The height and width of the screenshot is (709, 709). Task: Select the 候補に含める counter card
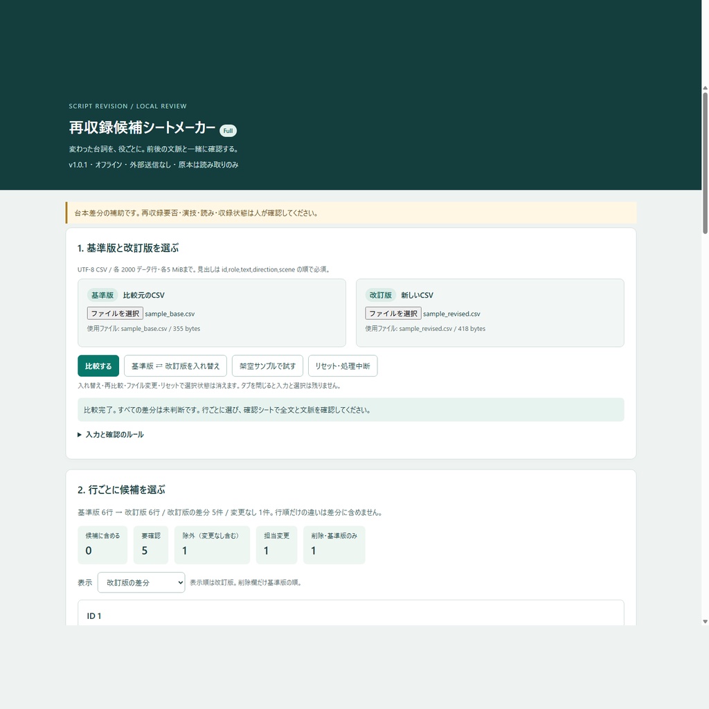102,545
